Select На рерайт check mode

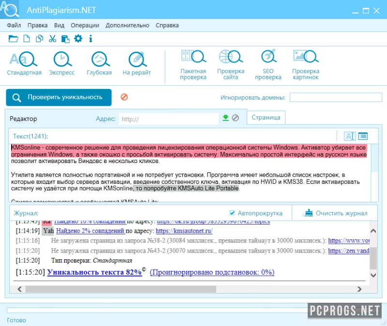(137, 63)
